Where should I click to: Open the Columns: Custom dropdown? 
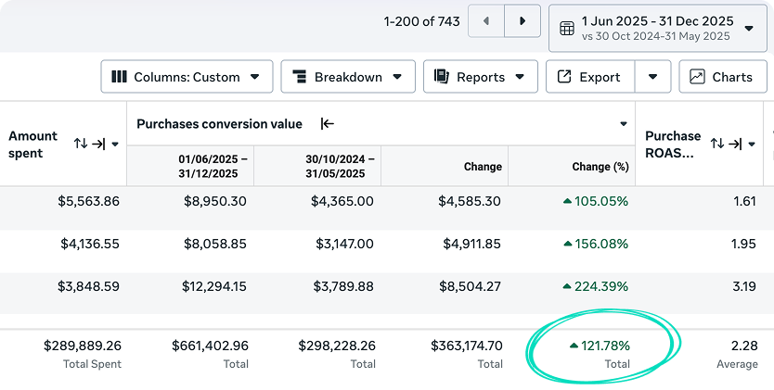pos(187,77)
